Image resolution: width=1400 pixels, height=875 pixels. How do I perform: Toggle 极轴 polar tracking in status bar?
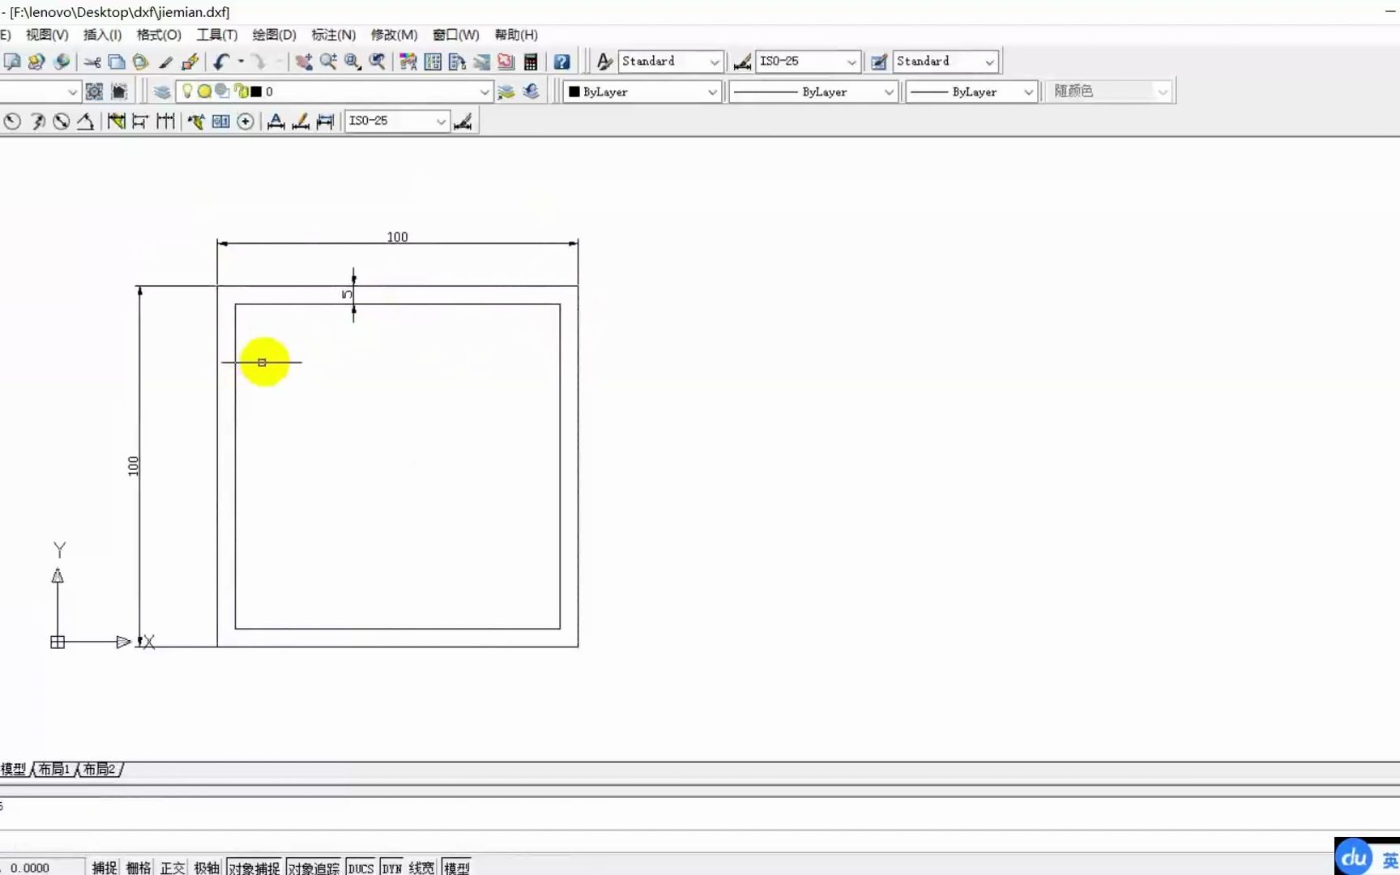coord(207,868)
